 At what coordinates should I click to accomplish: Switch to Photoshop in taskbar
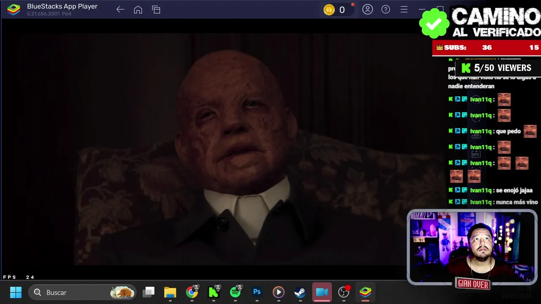pyautogui.click(x=257, y=292)
